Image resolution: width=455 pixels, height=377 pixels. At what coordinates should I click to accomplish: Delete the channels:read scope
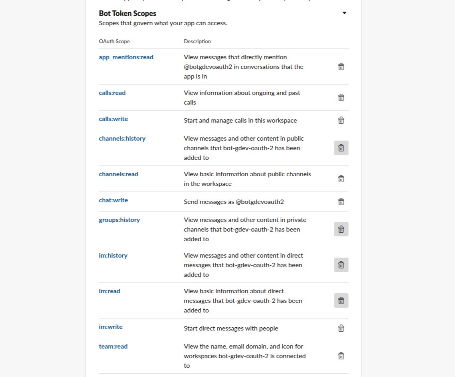point(341,179)
